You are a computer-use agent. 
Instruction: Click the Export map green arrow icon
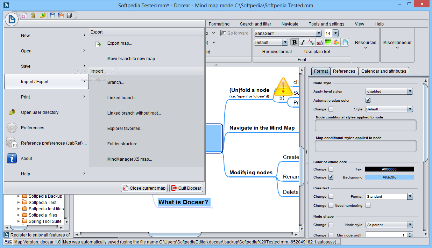[x=99, y=44]
